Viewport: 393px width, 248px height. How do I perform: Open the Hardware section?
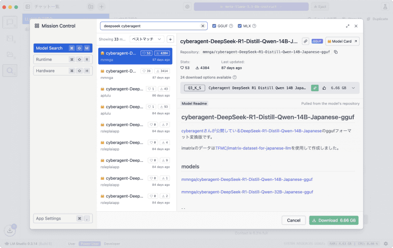click(63, 71)
